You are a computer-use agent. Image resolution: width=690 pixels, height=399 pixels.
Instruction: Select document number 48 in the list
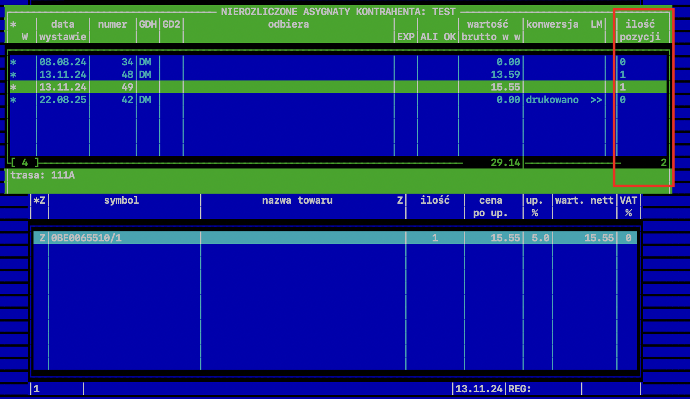[x=127, y=75]
